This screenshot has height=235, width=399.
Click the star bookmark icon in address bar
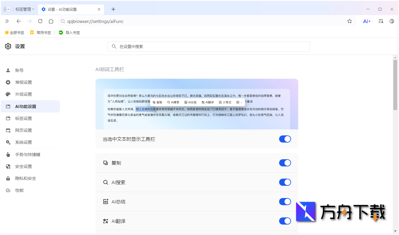[349, 21]
